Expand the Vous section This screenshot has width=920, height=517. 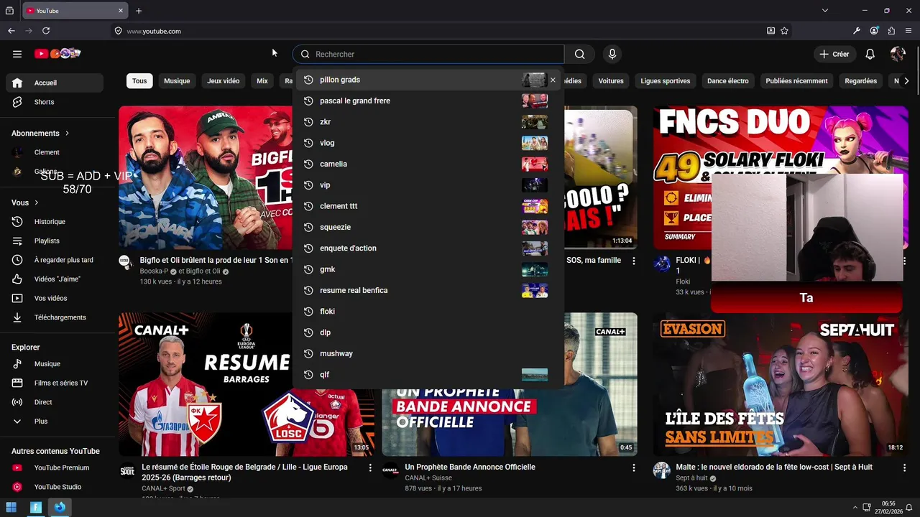pos(25,202)
